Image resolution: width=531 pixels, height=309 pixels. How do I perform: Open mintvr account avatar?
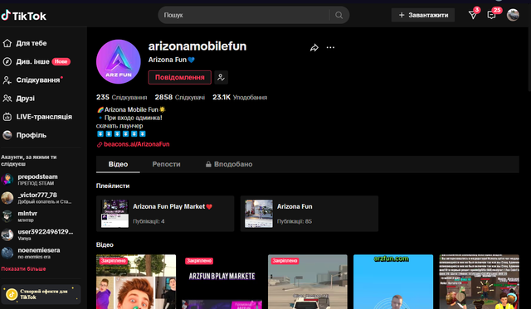(x=7, y=216)
